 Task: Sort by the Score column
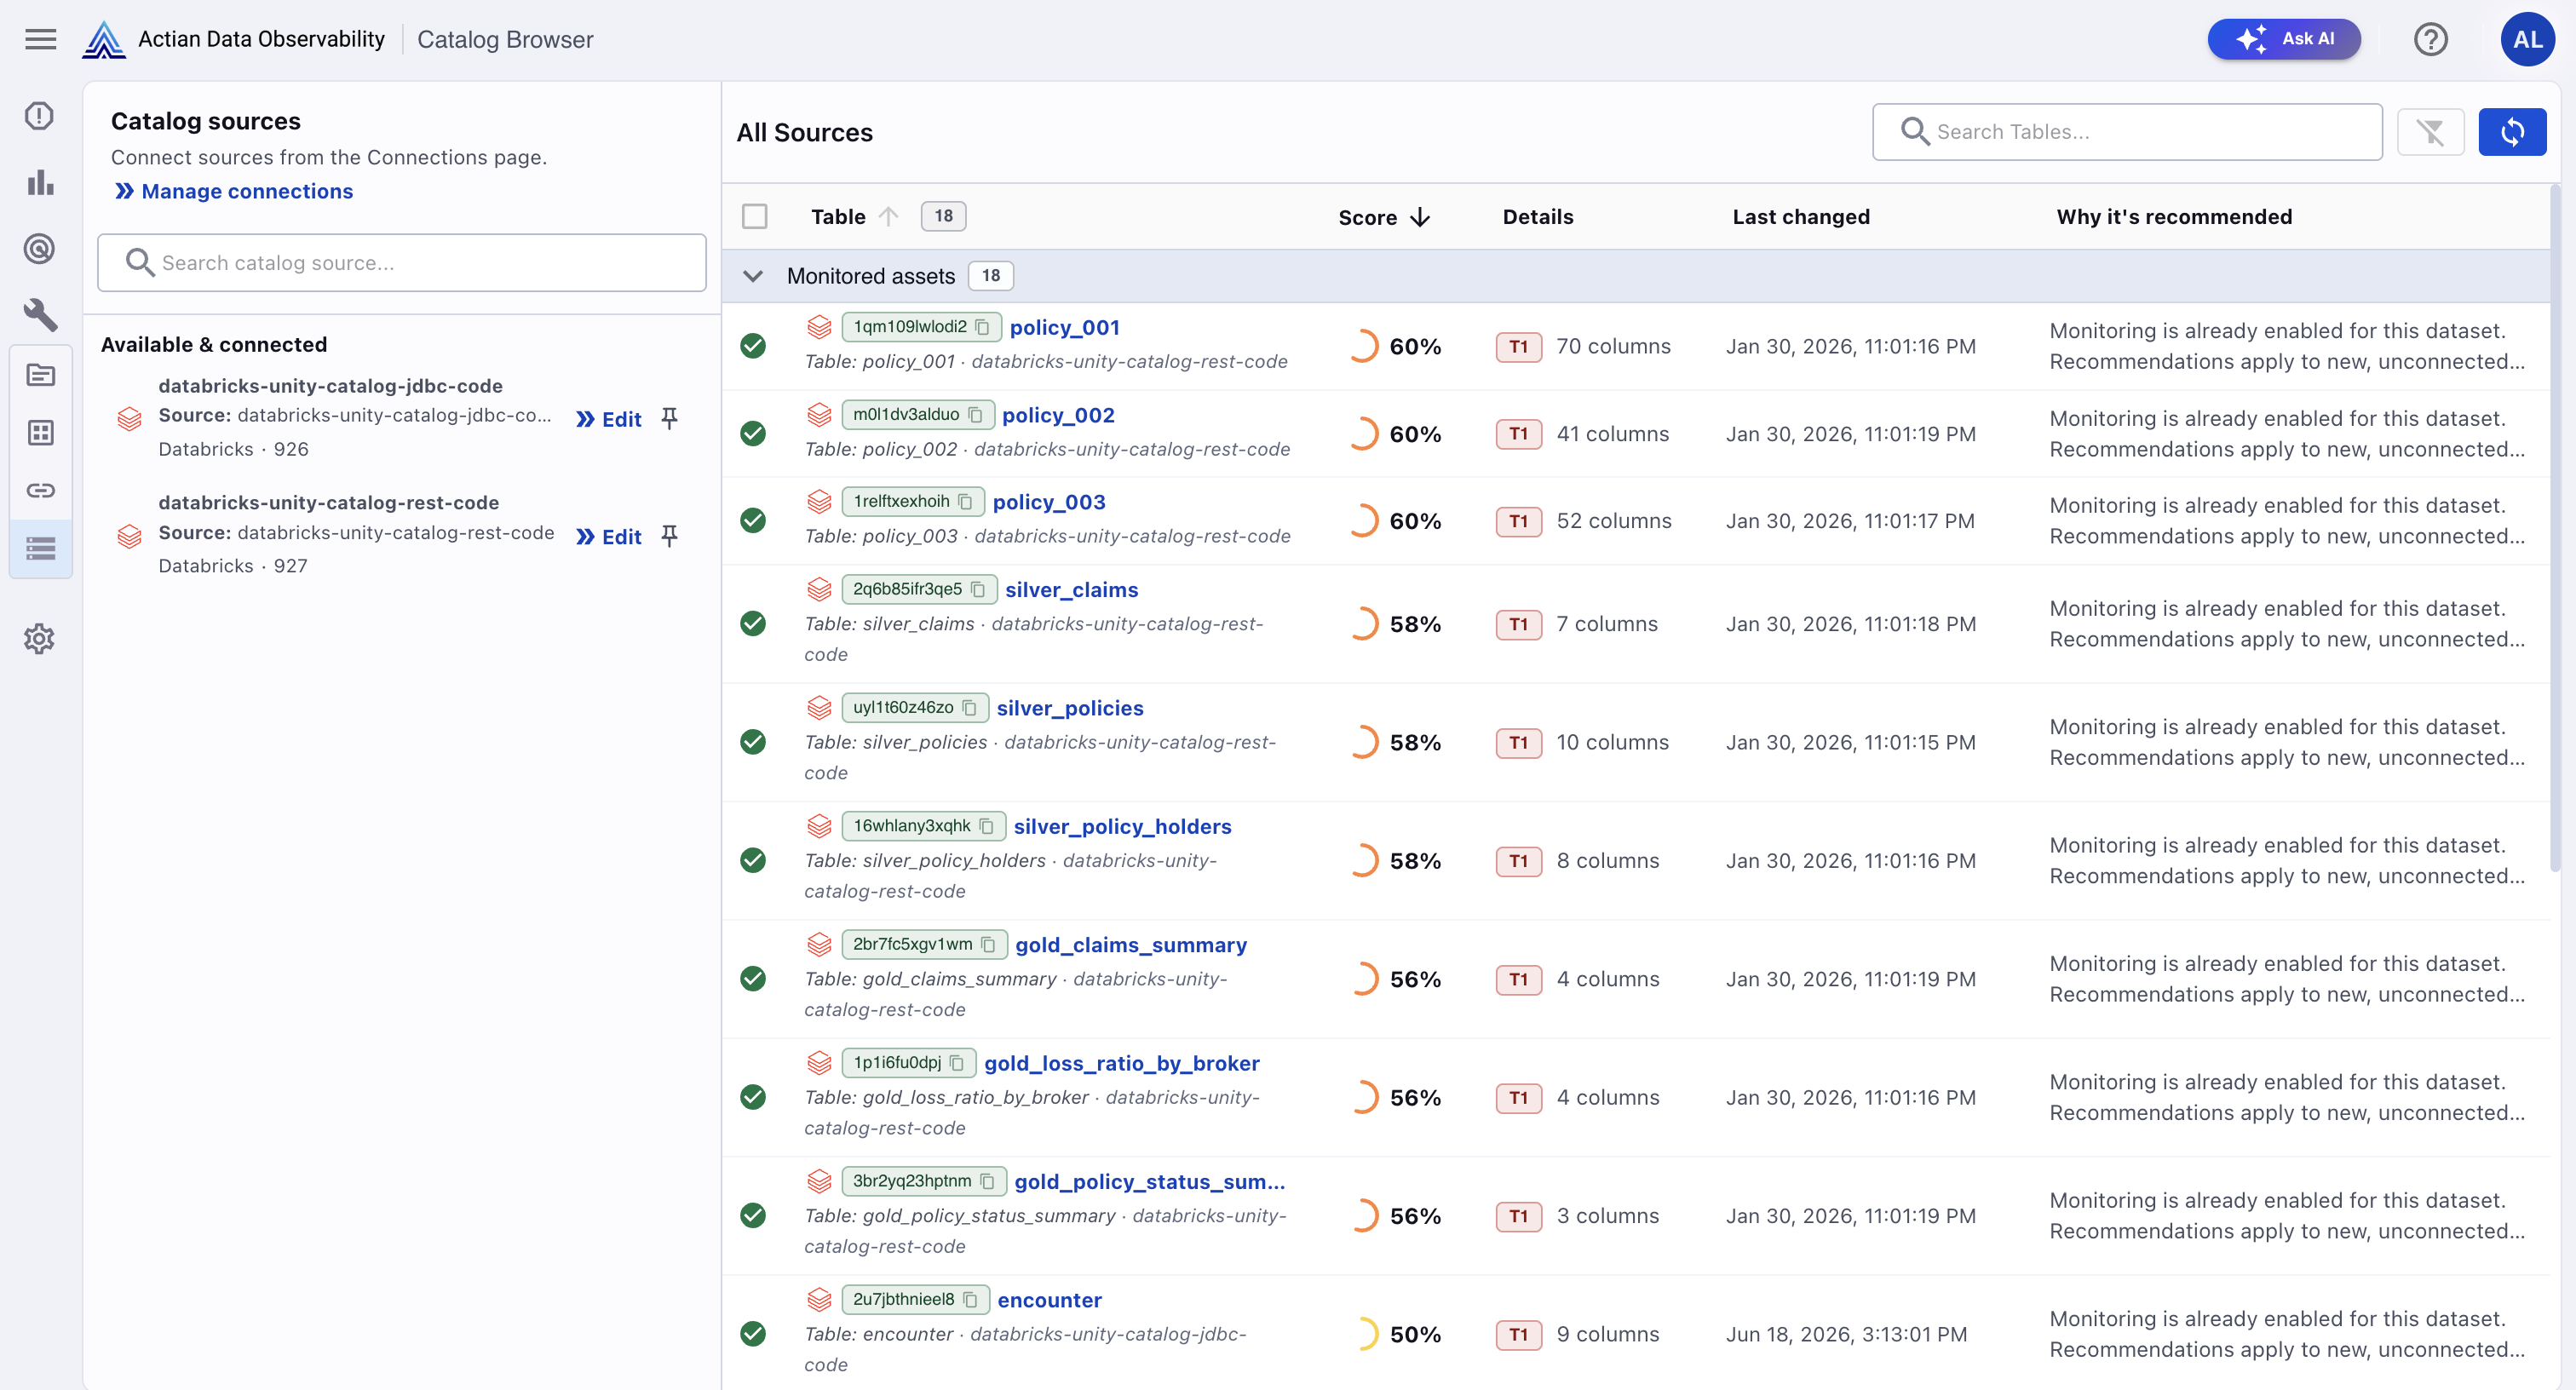coord(1384,217)
